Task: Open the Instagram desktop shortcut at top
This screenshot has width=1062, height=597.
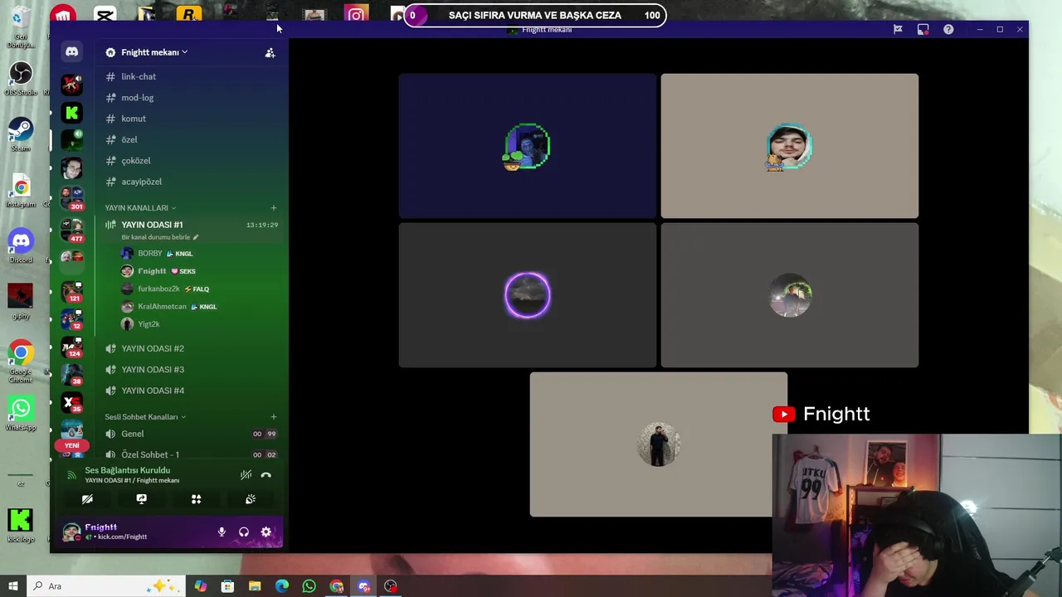Action: pyautogui.click(x=356, y=15)
